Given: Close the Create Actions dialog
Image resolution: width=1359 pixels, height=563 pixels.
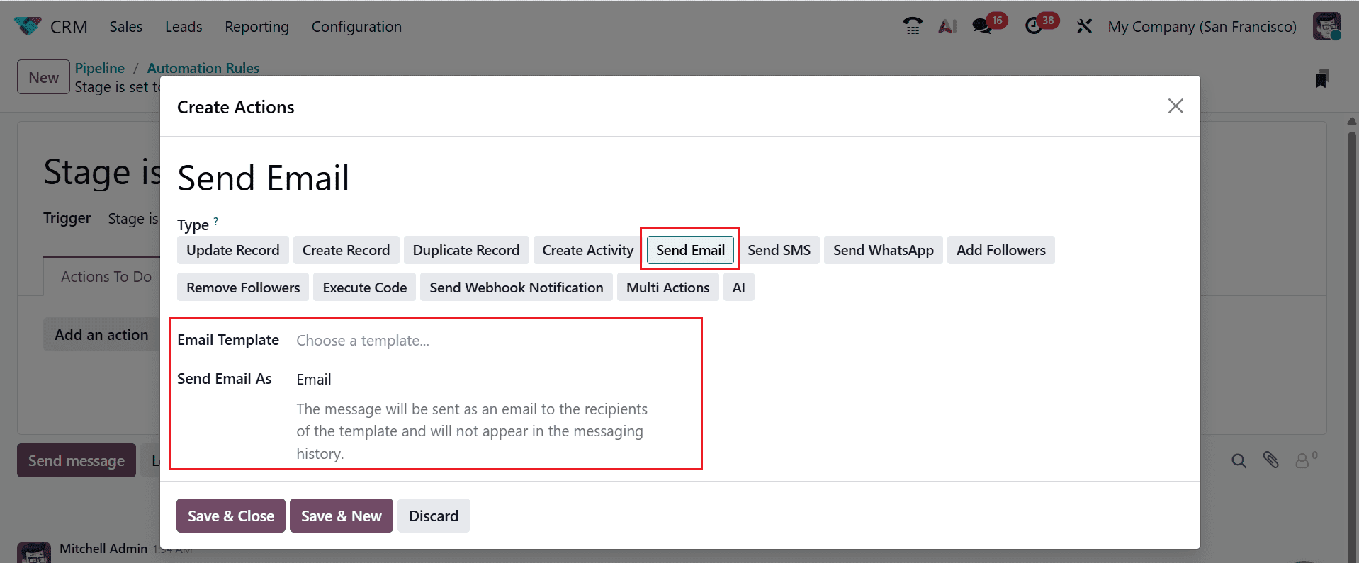Looking at the screenshot, I should [1175, 106].
